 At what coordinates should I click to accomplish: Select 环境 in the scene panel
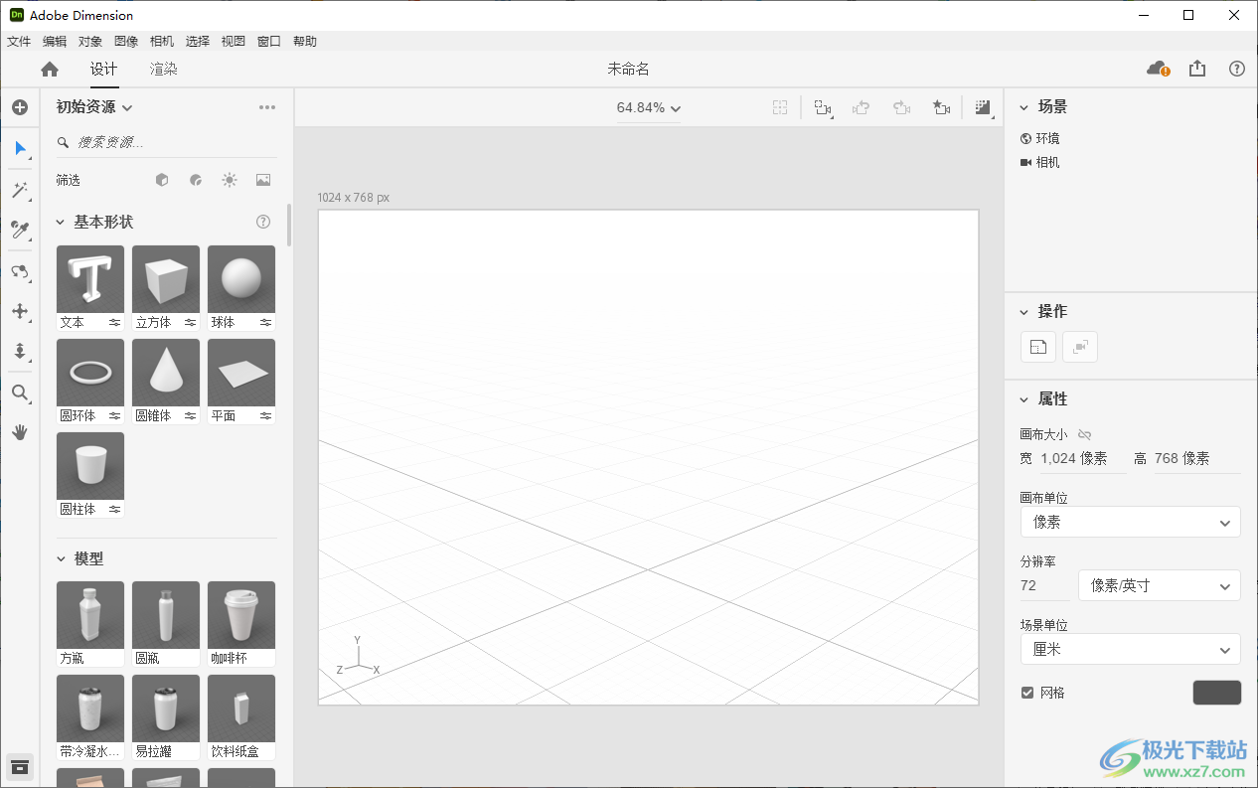(1040, 138)
